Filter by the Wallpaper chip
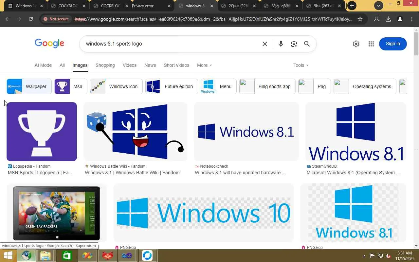 tap(29, 86)
